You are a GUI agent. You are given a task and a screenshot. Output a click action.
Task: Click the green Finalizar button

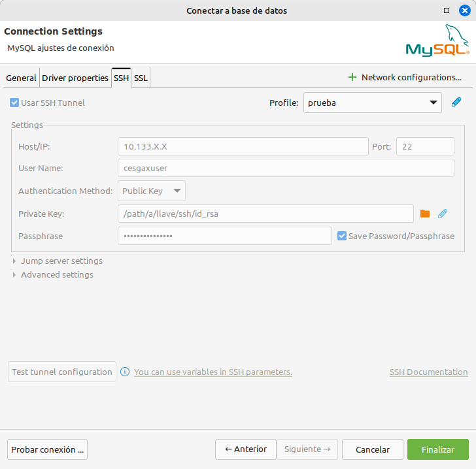coord(438,449)
